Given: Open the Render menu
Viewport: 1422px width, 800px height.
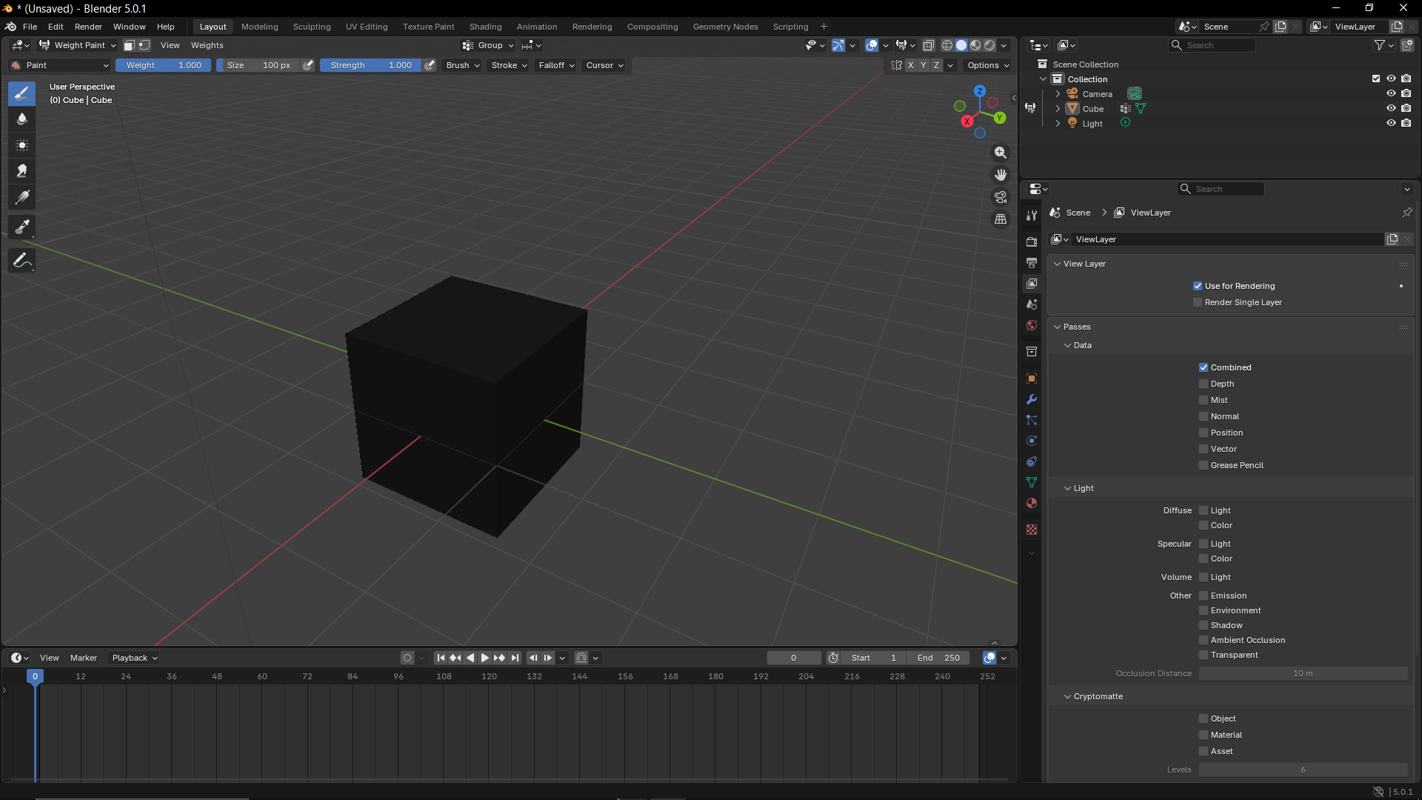Looking at the screenshot, I should pyautogui.click(x=88, y=27).
